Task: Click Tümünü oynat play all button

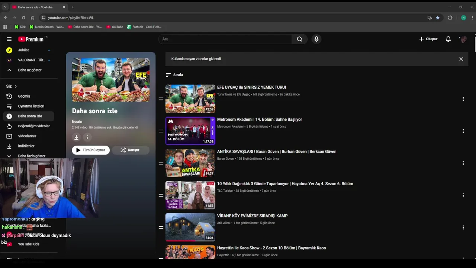Action: coord(91,150)
